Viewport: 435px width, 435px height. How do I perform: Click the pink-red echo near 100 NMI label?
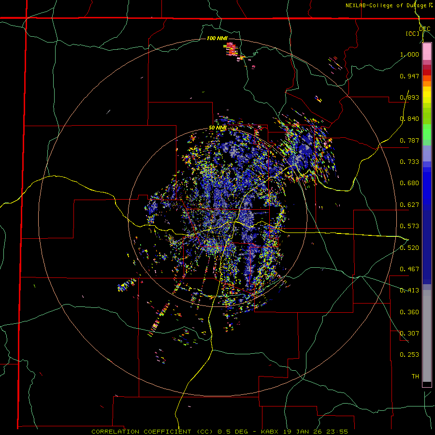click(232, 49)
